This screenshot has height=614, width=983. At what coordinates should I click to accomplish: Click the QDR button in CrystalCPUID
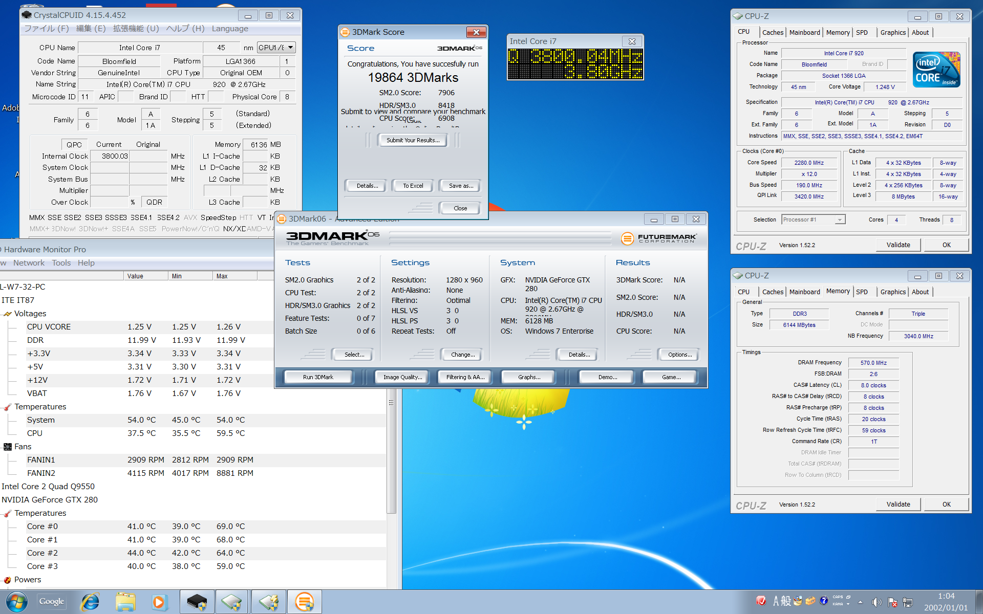coord(154,202)
